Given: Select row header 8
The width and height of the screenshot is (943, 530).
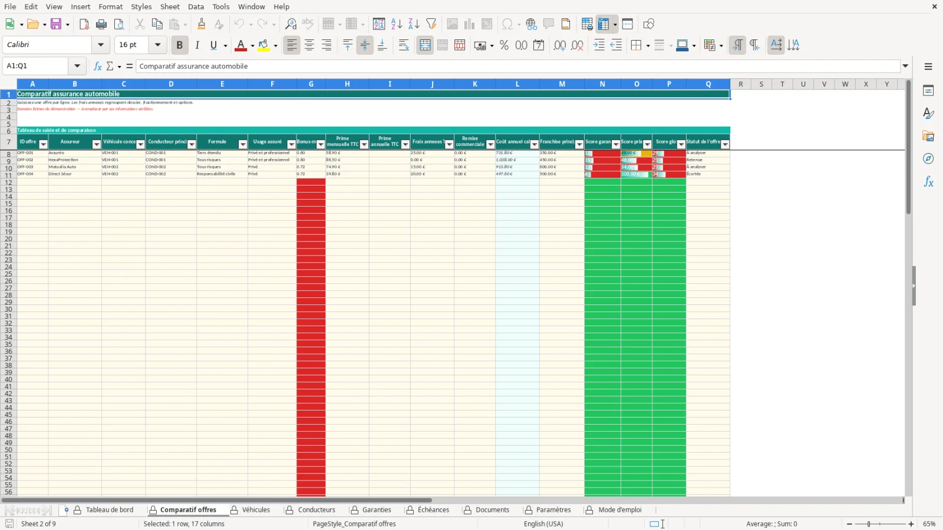Looking at the screenshot, I should (x=8, y=154).
